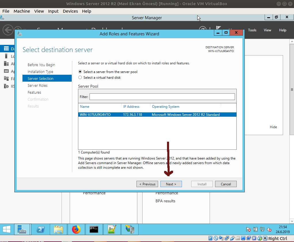Viewport: 294px width, 242px height.
Task: Click VirtualBox USB devices status icon
Action: (232, 238)
